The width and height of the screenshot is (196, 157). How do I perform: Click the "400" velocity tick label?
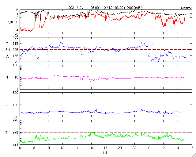point(16,105)
